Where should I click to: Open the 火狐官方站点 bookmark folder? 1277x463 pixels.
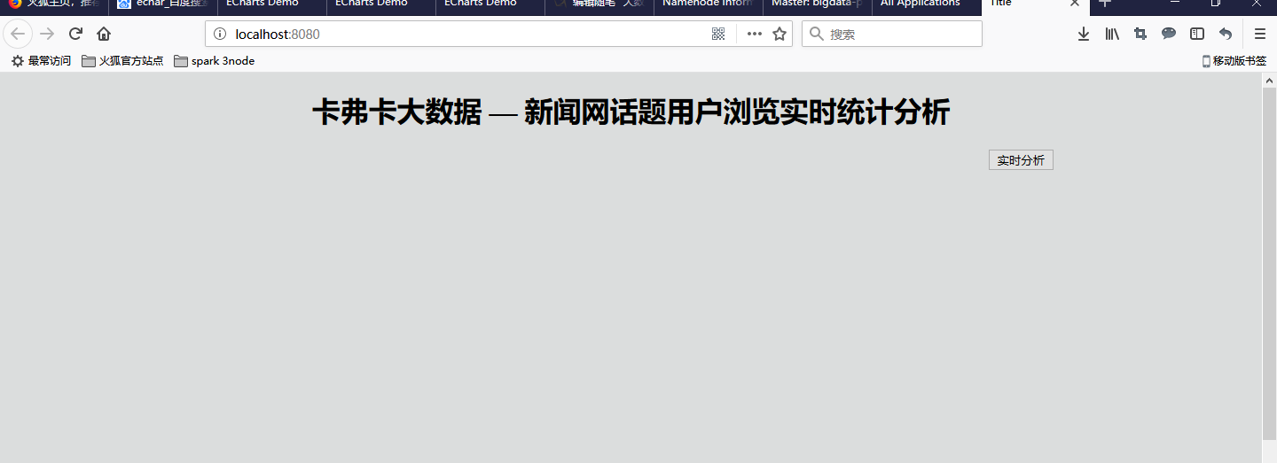pos(122,61)
